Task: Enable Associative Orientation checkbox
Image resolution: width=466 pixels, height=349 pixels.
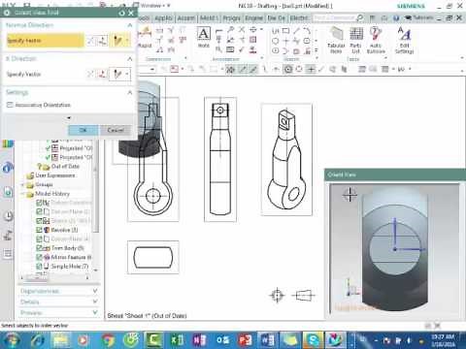Action: [x=10, y=105]
